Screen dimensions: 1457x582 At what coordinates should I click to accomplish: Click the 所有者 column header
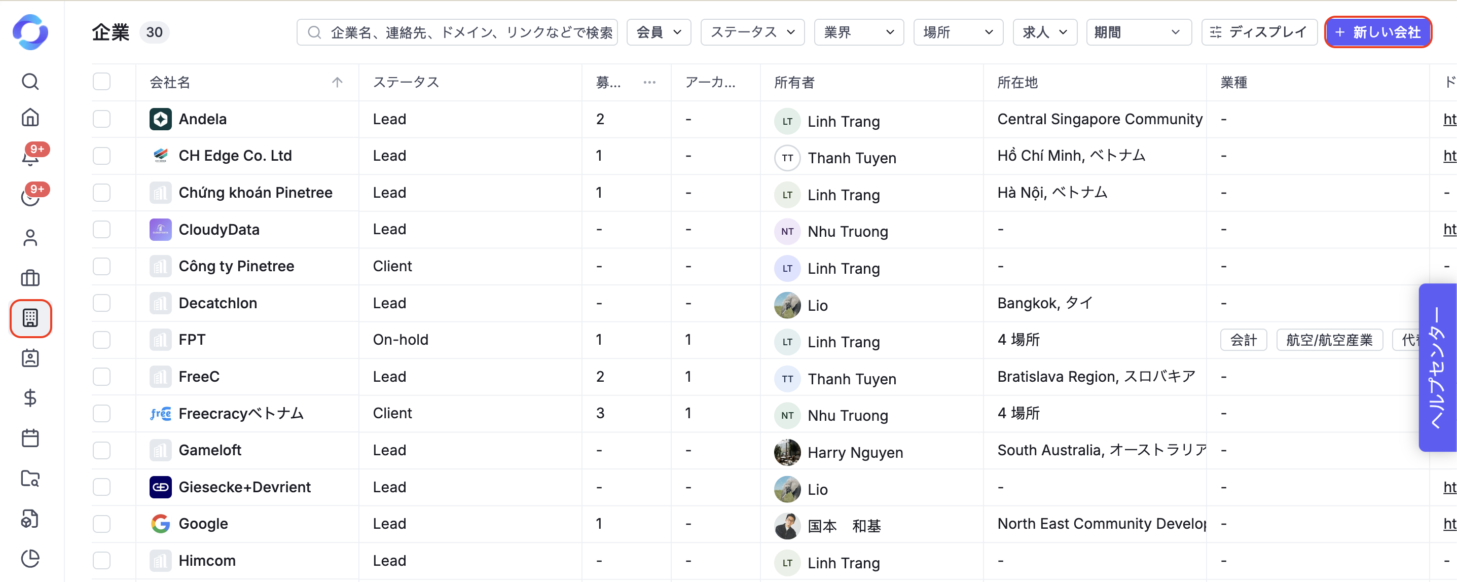pyautogui.click(x=794, y=83)
